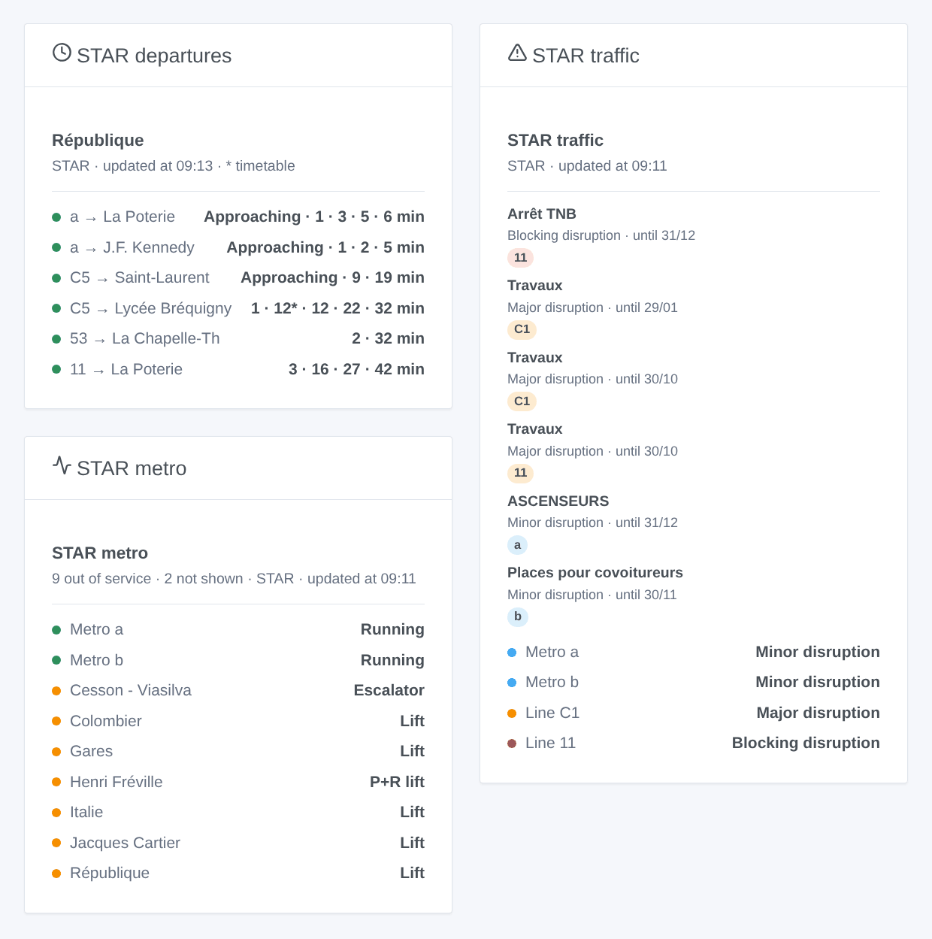
Task: Click the 11 badge under Travaux until 30/10
Action: click(x=520, y=473)
